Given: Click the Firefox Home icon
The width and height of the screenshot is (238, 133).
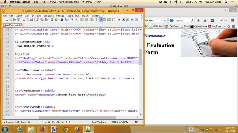Looking at the screenshot, I should [x=205, y=21].
